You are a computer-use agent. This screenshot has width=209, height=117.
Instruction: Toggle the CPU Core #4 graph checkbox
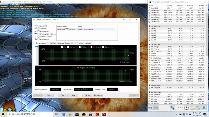[103, 47]
